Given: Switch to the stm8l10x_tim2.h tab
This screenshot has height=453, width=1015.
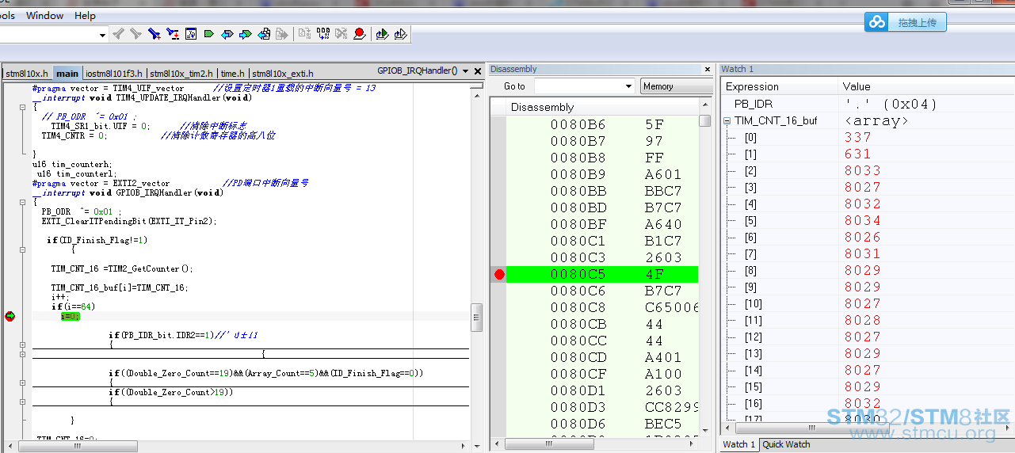Looking at the screenshot, I should pos(181,73).
